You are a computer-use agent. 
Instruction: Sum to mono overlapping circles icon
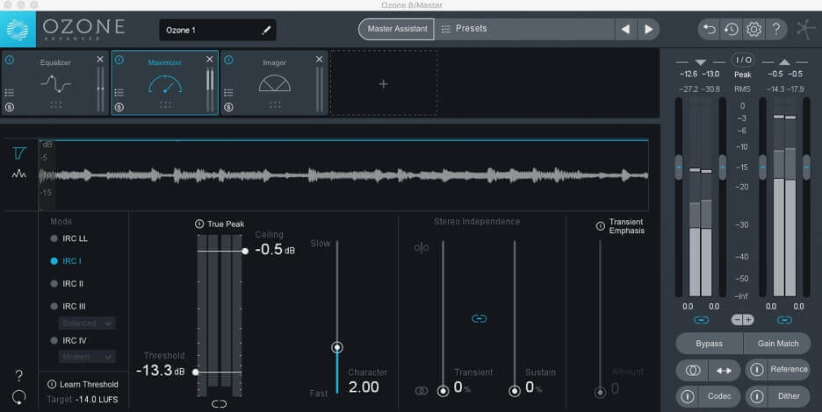[692, 370]
